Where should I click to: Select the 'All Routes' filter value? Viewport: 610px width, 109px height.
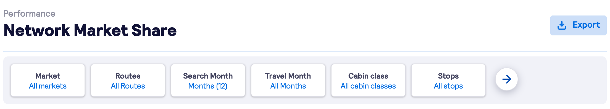click(x=128, y=86)
